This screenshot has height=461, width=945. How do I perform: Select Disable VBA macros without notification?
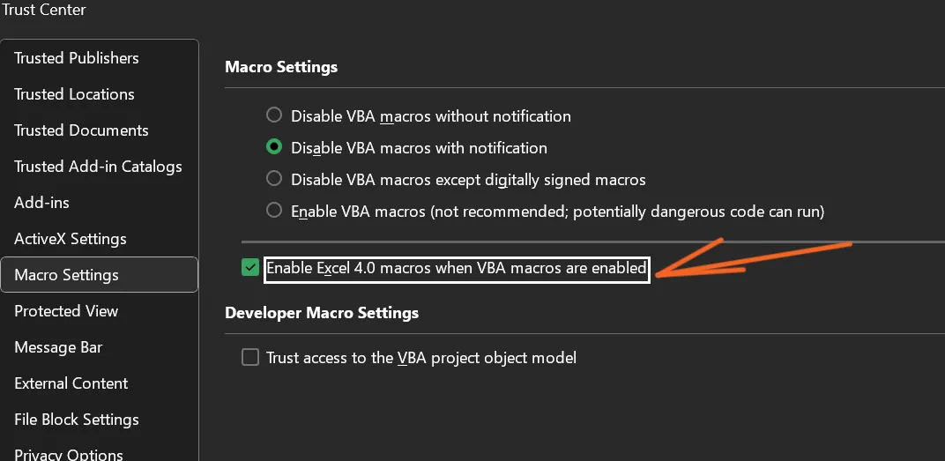[274, 115]
